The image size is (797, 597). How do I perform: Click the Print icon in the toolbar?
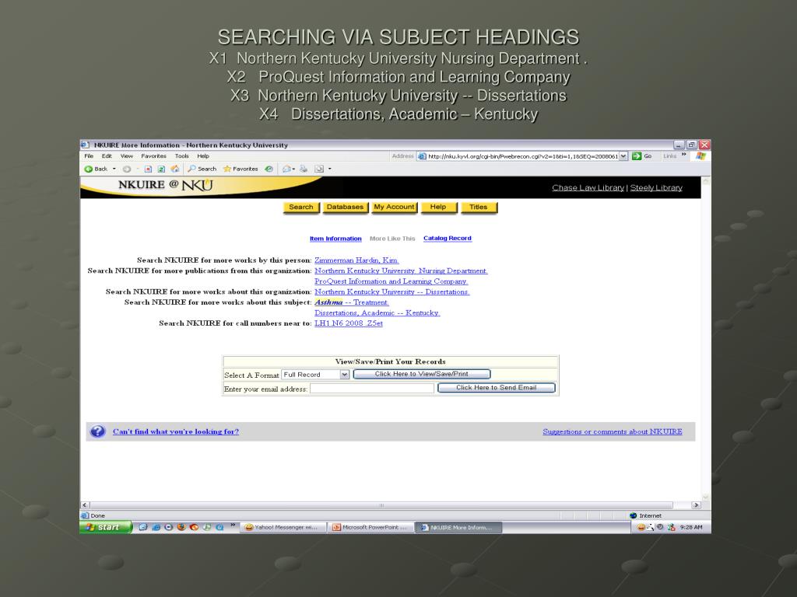304,169
